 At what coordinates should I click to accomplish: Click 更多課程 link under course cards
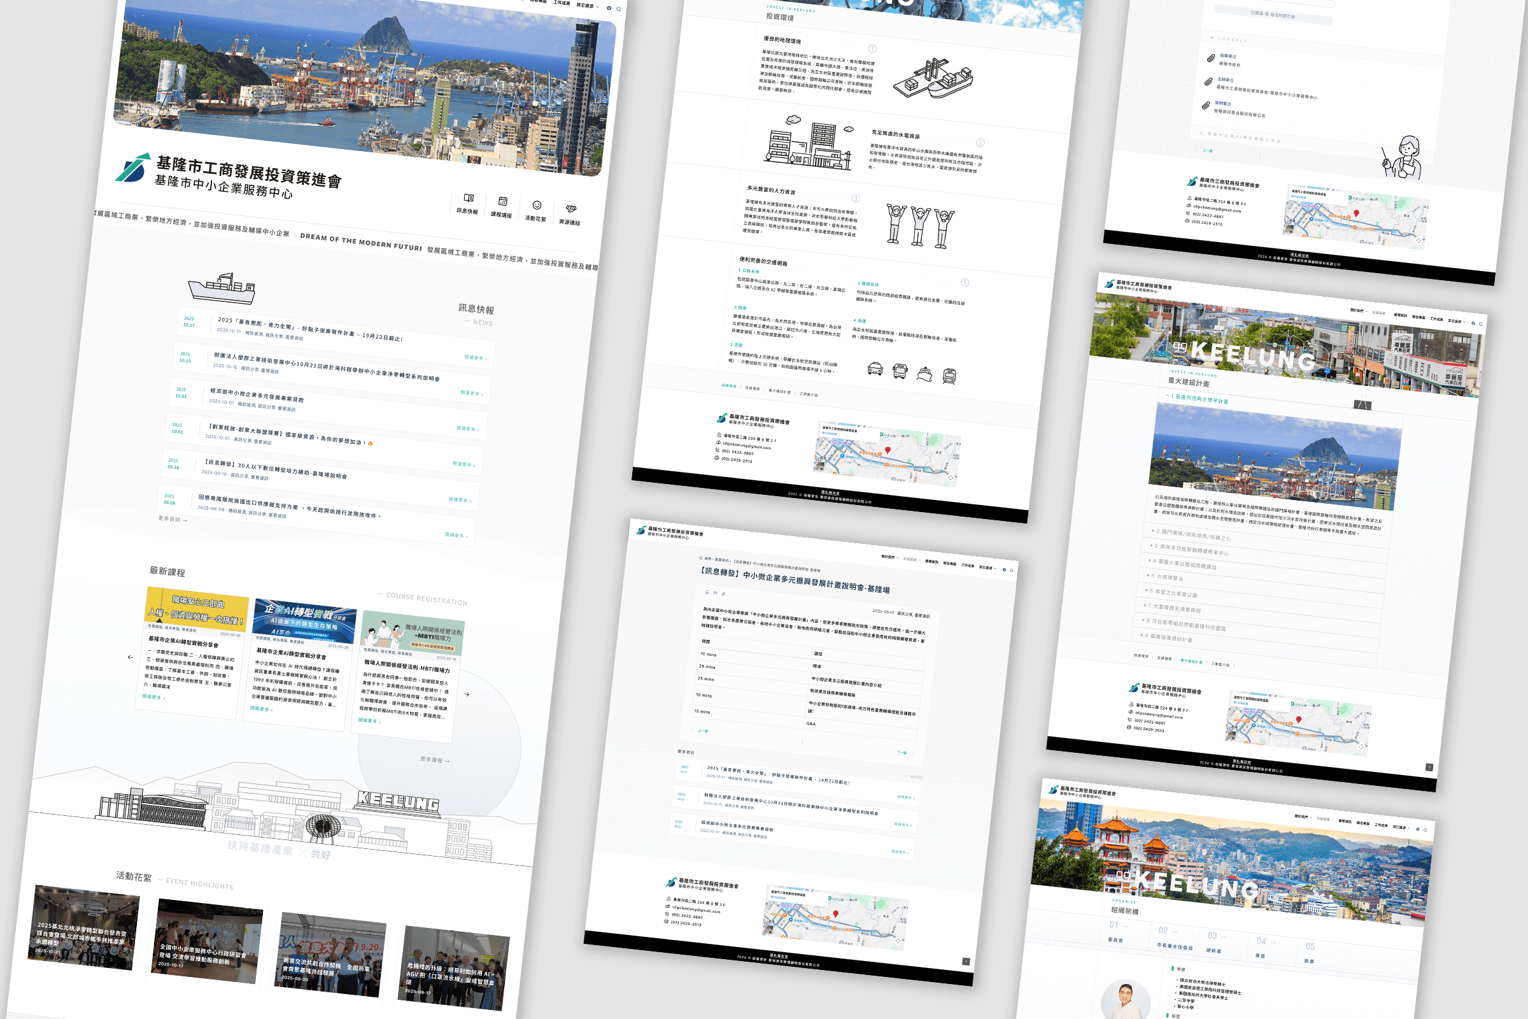[x=435, y=760]
